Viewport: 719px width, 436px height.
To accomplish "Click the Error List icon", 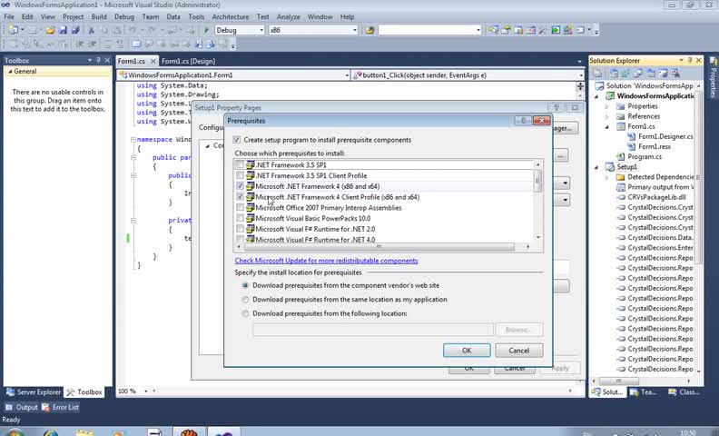I will (45, 407).
